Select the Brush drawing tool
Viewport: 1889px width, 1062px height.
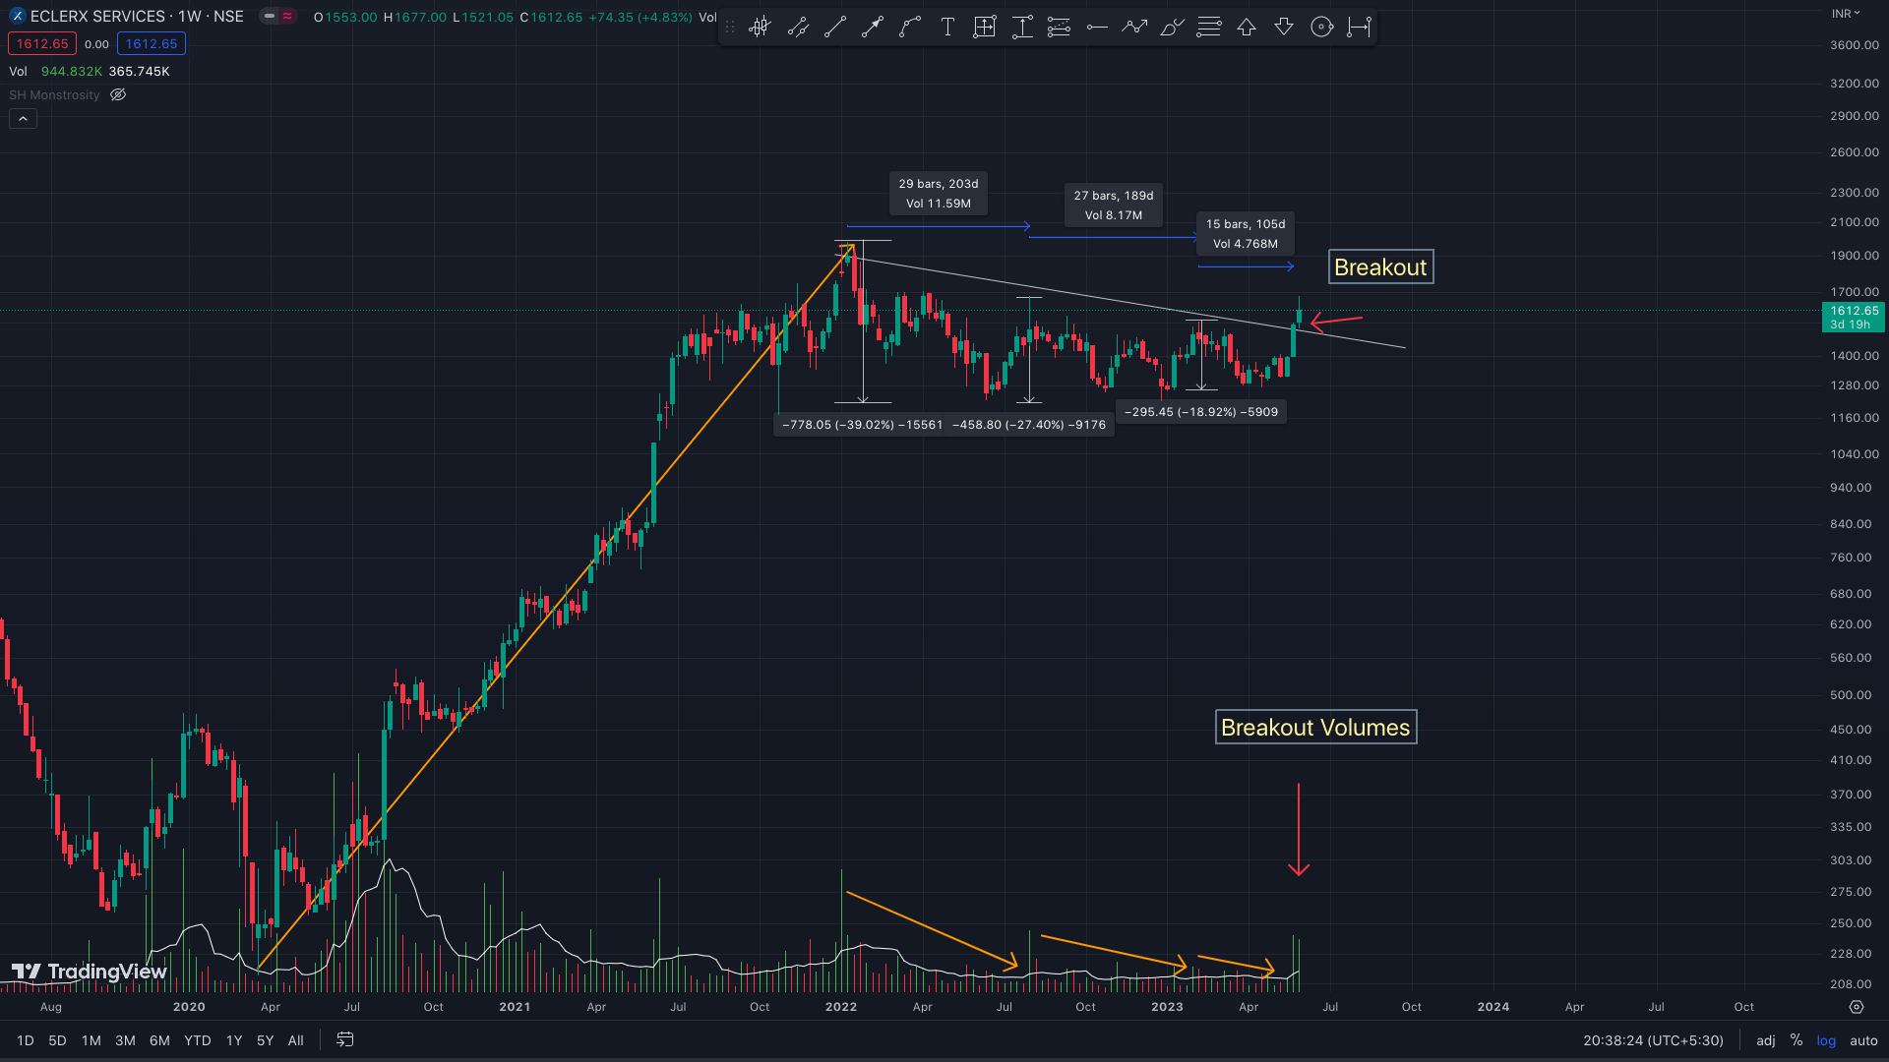click(x=1172, y=28)
